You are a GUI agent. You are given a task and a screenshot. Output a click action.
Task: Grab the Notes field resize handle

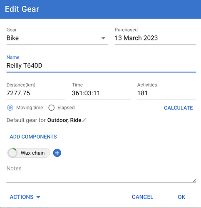pyautogui.click(x=194, y=181)
